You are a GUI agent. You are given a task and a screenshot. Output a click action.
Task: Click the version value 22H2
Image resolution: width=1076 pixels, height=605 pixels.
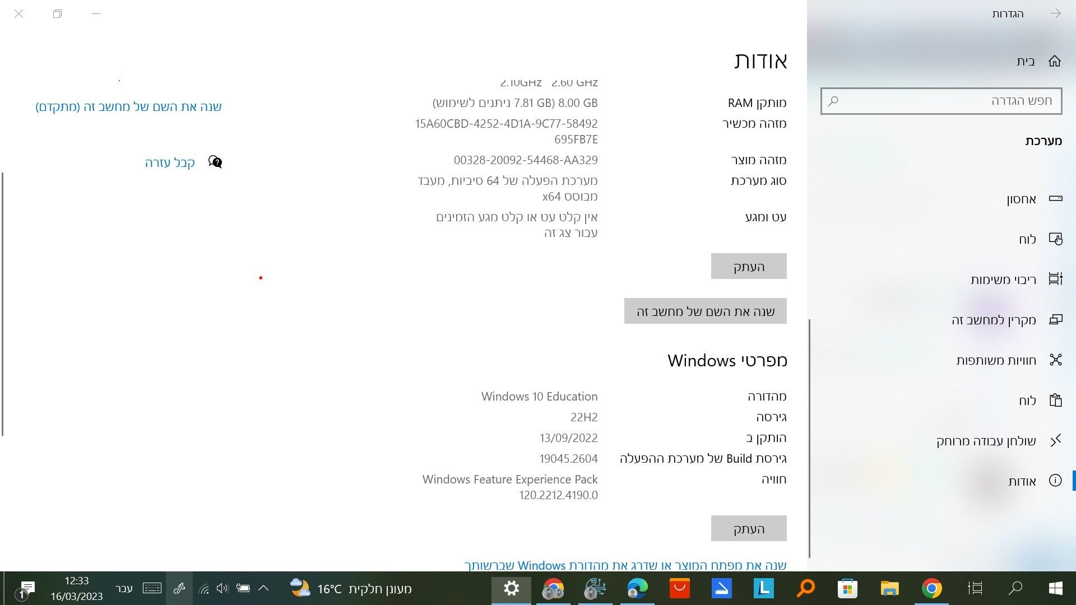point(584,417)
